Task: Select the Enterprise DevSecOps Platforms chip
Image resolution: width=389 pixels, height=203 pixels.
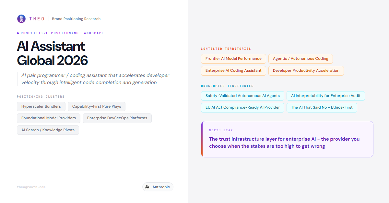Action: click(x=117, y=118)
